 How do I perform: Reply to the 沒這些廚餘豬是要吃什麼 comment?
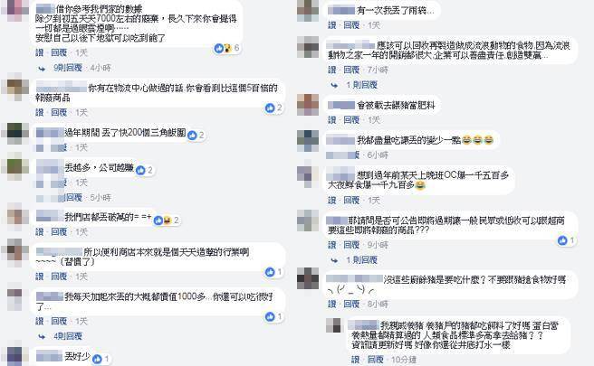[351, 305]
